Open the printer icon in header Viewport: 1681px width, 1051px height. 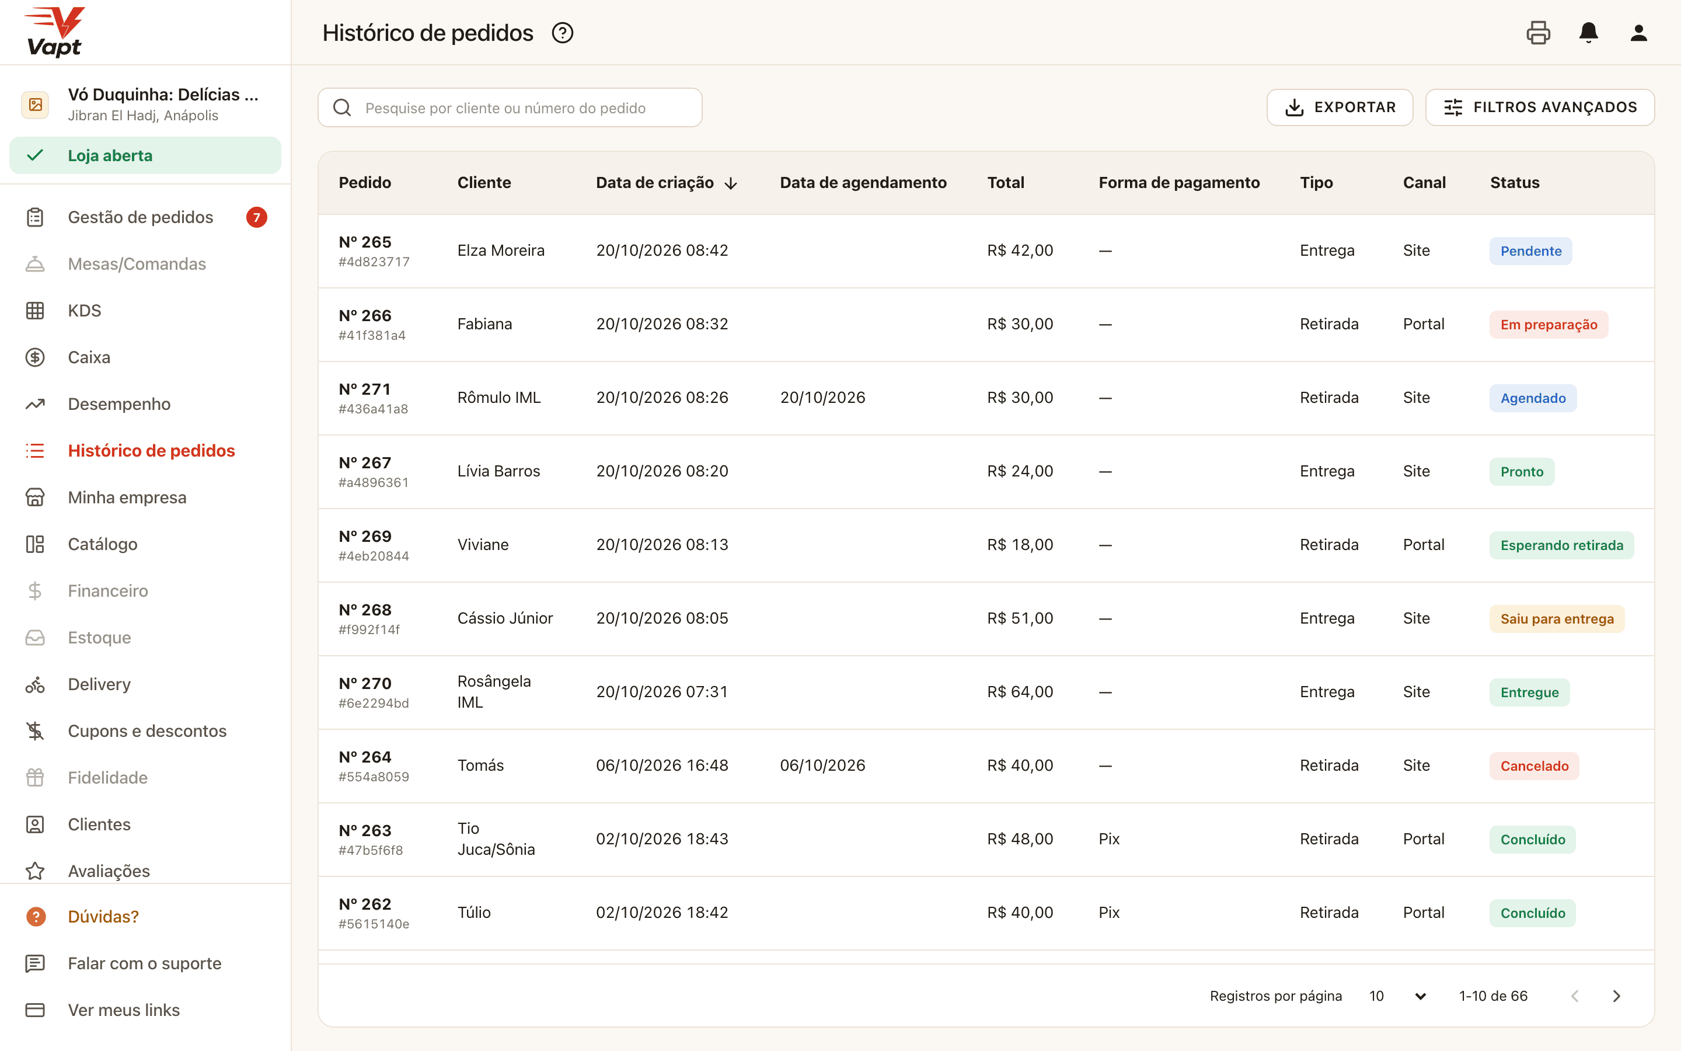click(1538, 33)
